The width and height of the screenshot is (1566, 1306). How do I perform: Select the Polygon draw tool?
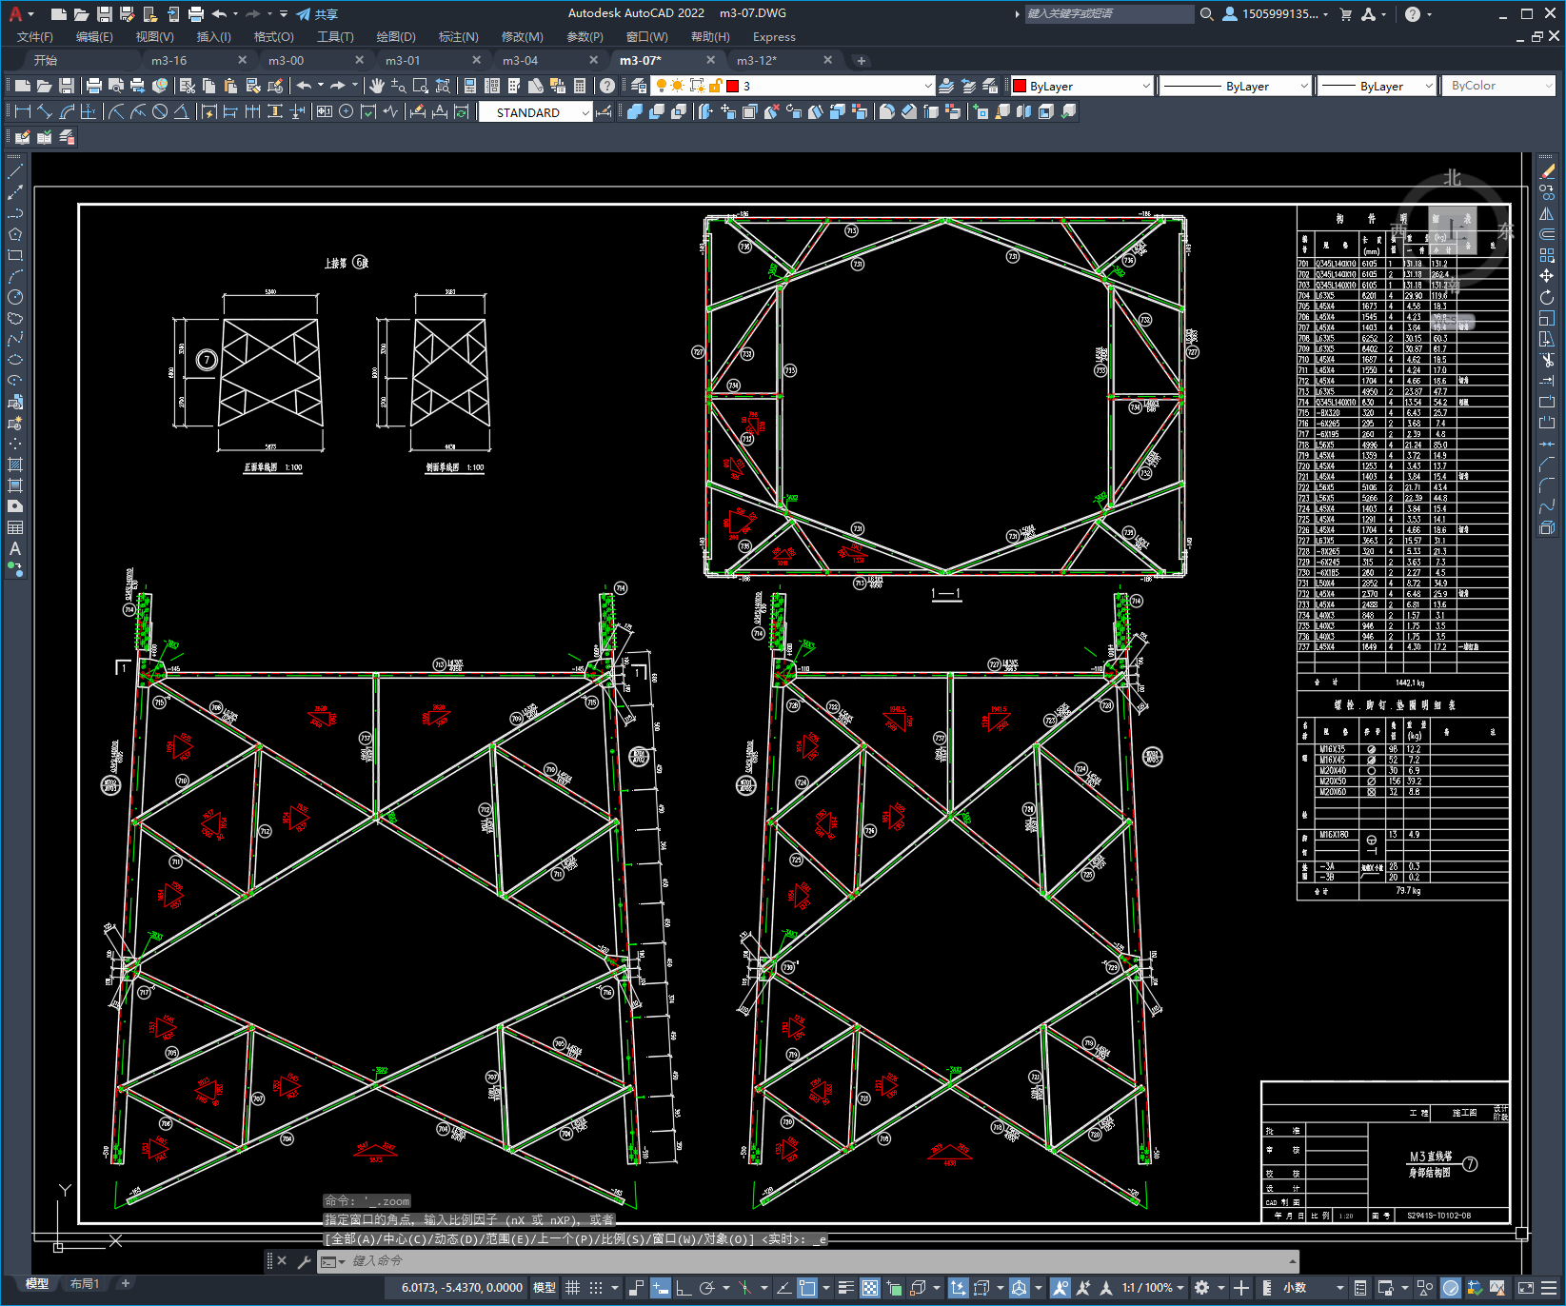pos(15,234)
